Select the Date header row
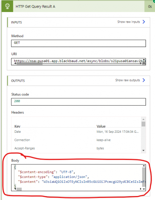155x200 pixels. coord(77,132)
